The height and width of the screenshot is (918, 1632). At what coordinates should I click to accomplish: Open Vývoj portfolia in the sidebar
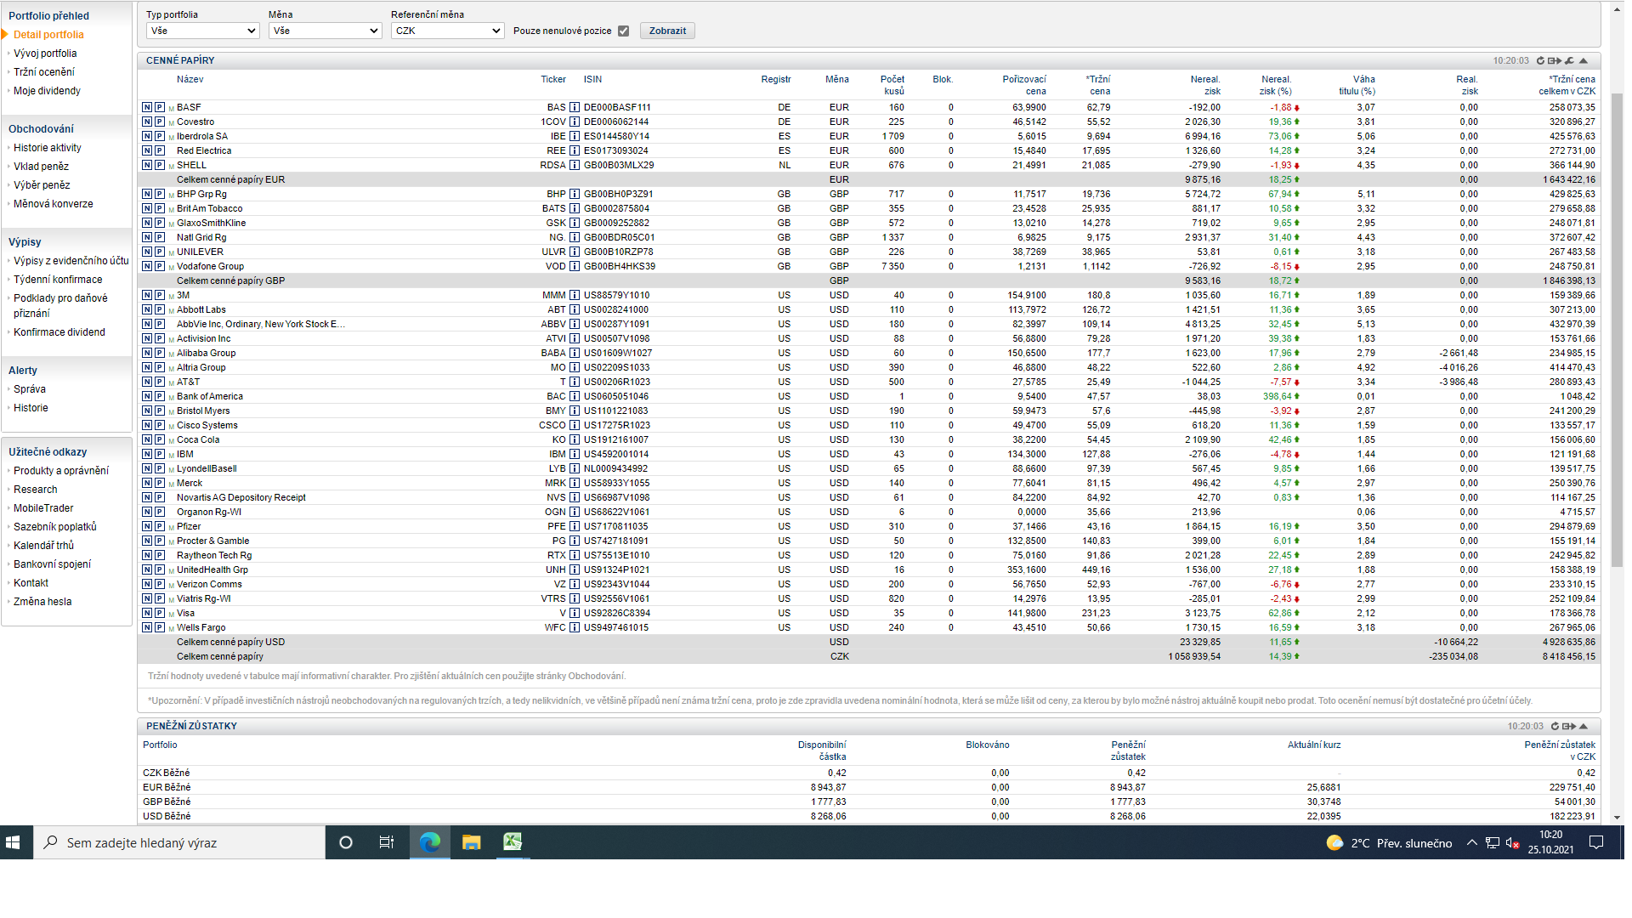pyautogui.click(x=45, y=54)
